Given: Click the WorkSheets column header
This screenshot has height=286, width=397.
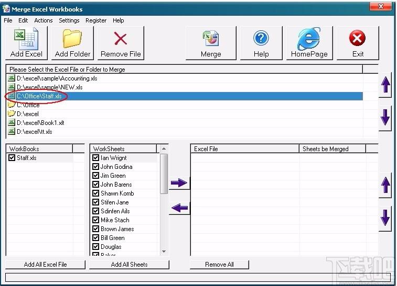Looking at the screenshot, I should (123, 148).
